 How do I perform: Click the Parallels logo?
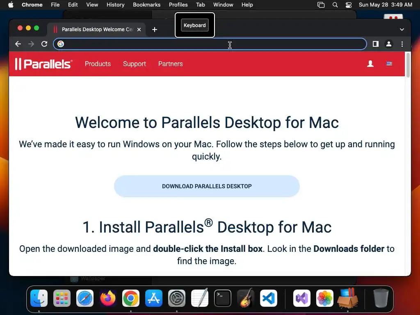[43, 64]
